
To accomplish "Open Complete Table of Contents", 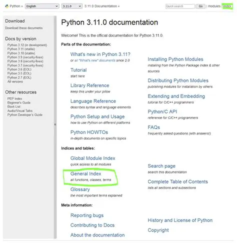I will pyautogui.click(x=178, y=181).
